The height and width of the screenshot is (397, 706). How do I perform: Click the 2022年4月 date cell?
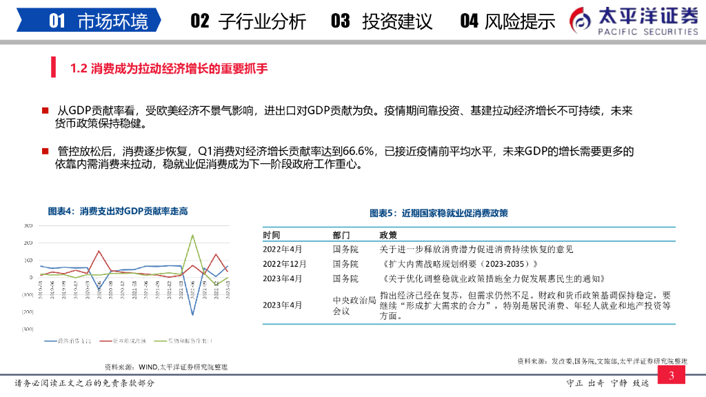point(282,250)
